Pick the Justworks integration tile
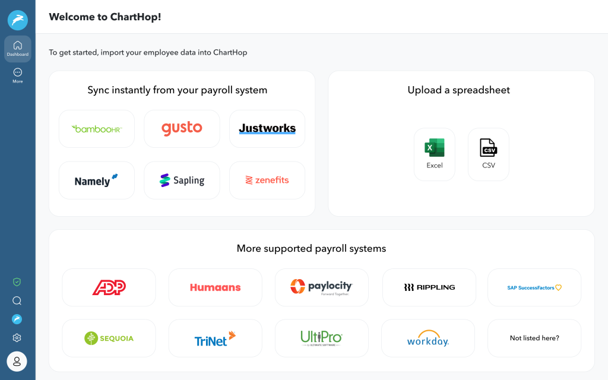Viewport: 608px width, 380px height. [x=267, y=129]
